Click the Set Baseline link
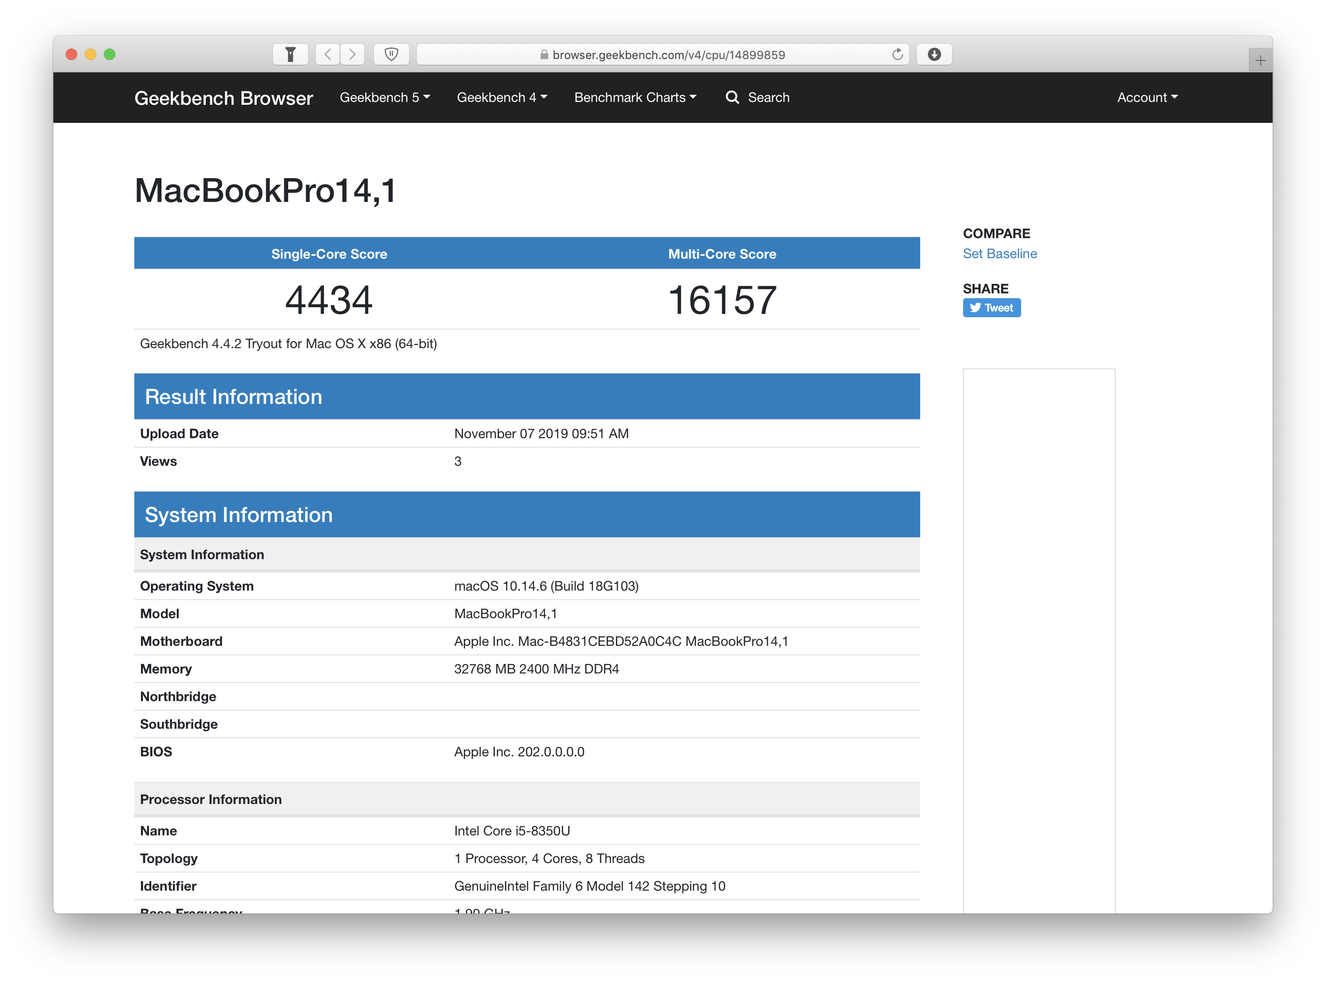This screenshot has width=1326, height=984. (997, 253)
